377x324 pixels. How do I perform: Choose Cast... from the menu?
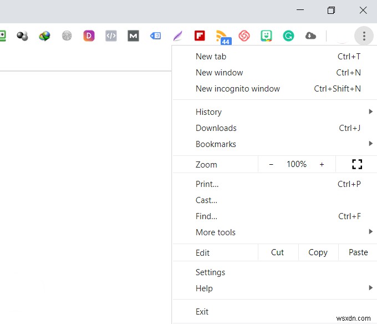coord(274,200)
